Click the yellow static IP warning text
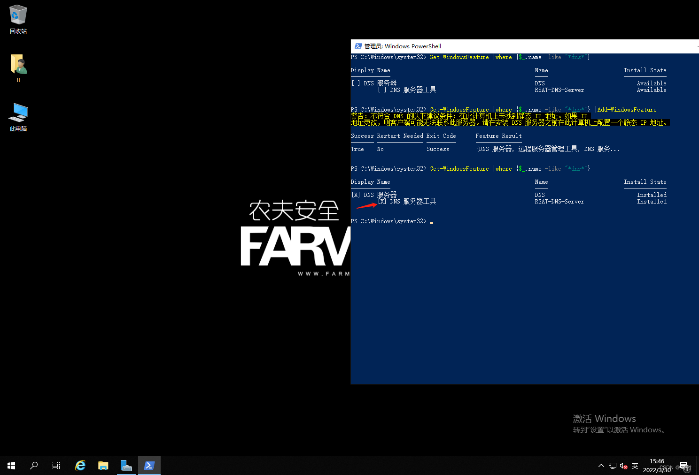Screen dimensions: 699x475 (x=510, y=119)
